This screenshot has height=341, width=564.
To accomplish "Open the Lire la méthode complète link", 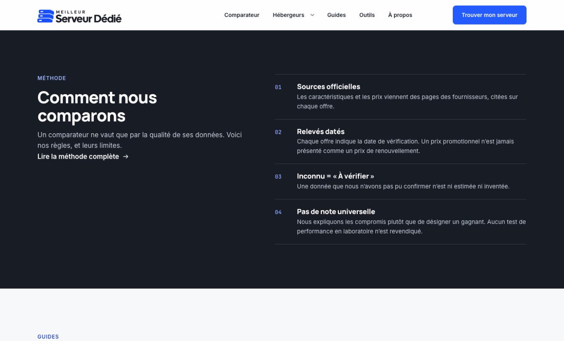I will [83, 157].
